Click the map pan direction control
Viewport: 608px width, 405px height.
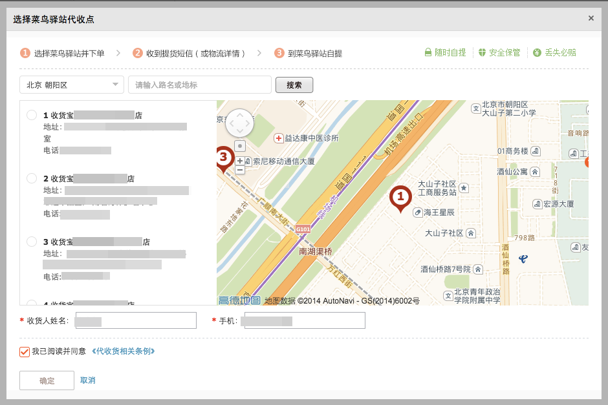240,123
